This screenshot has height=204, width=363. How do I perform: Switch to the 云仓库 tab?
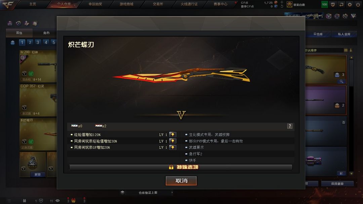pos(318,34)
